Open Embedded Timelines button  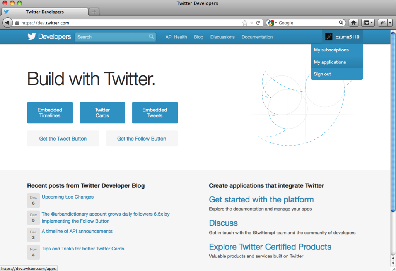(50, 113)
